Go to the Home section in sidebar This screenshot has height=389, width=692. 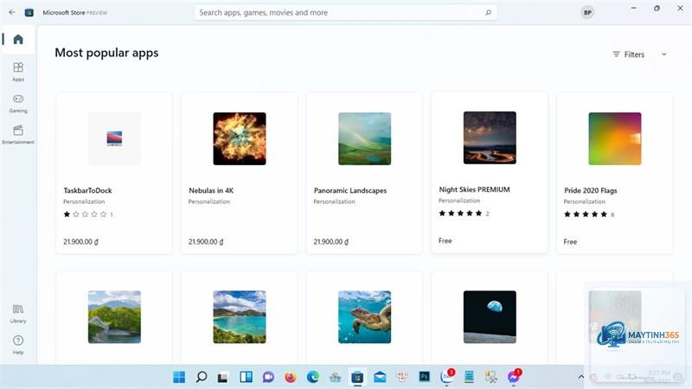[x=18, y=40]
